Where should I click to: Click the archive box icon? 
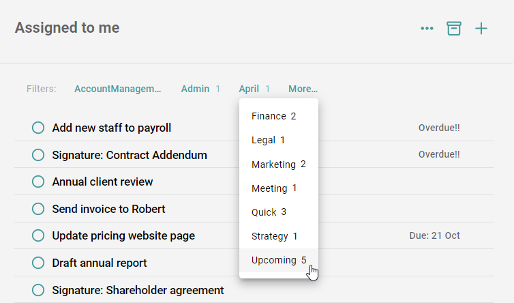click(x=454, y=28)
